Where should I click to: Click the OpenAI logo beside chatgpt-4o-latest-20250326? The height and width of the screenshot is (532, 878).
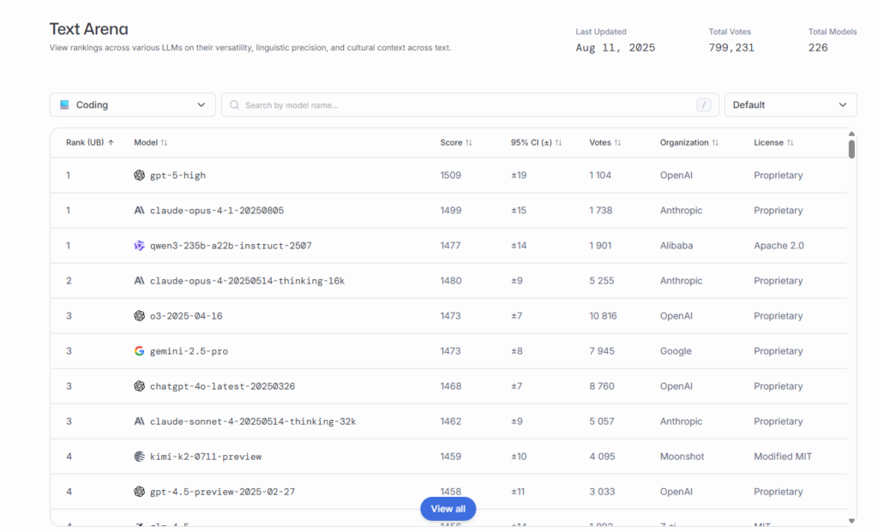coord(140,386)
